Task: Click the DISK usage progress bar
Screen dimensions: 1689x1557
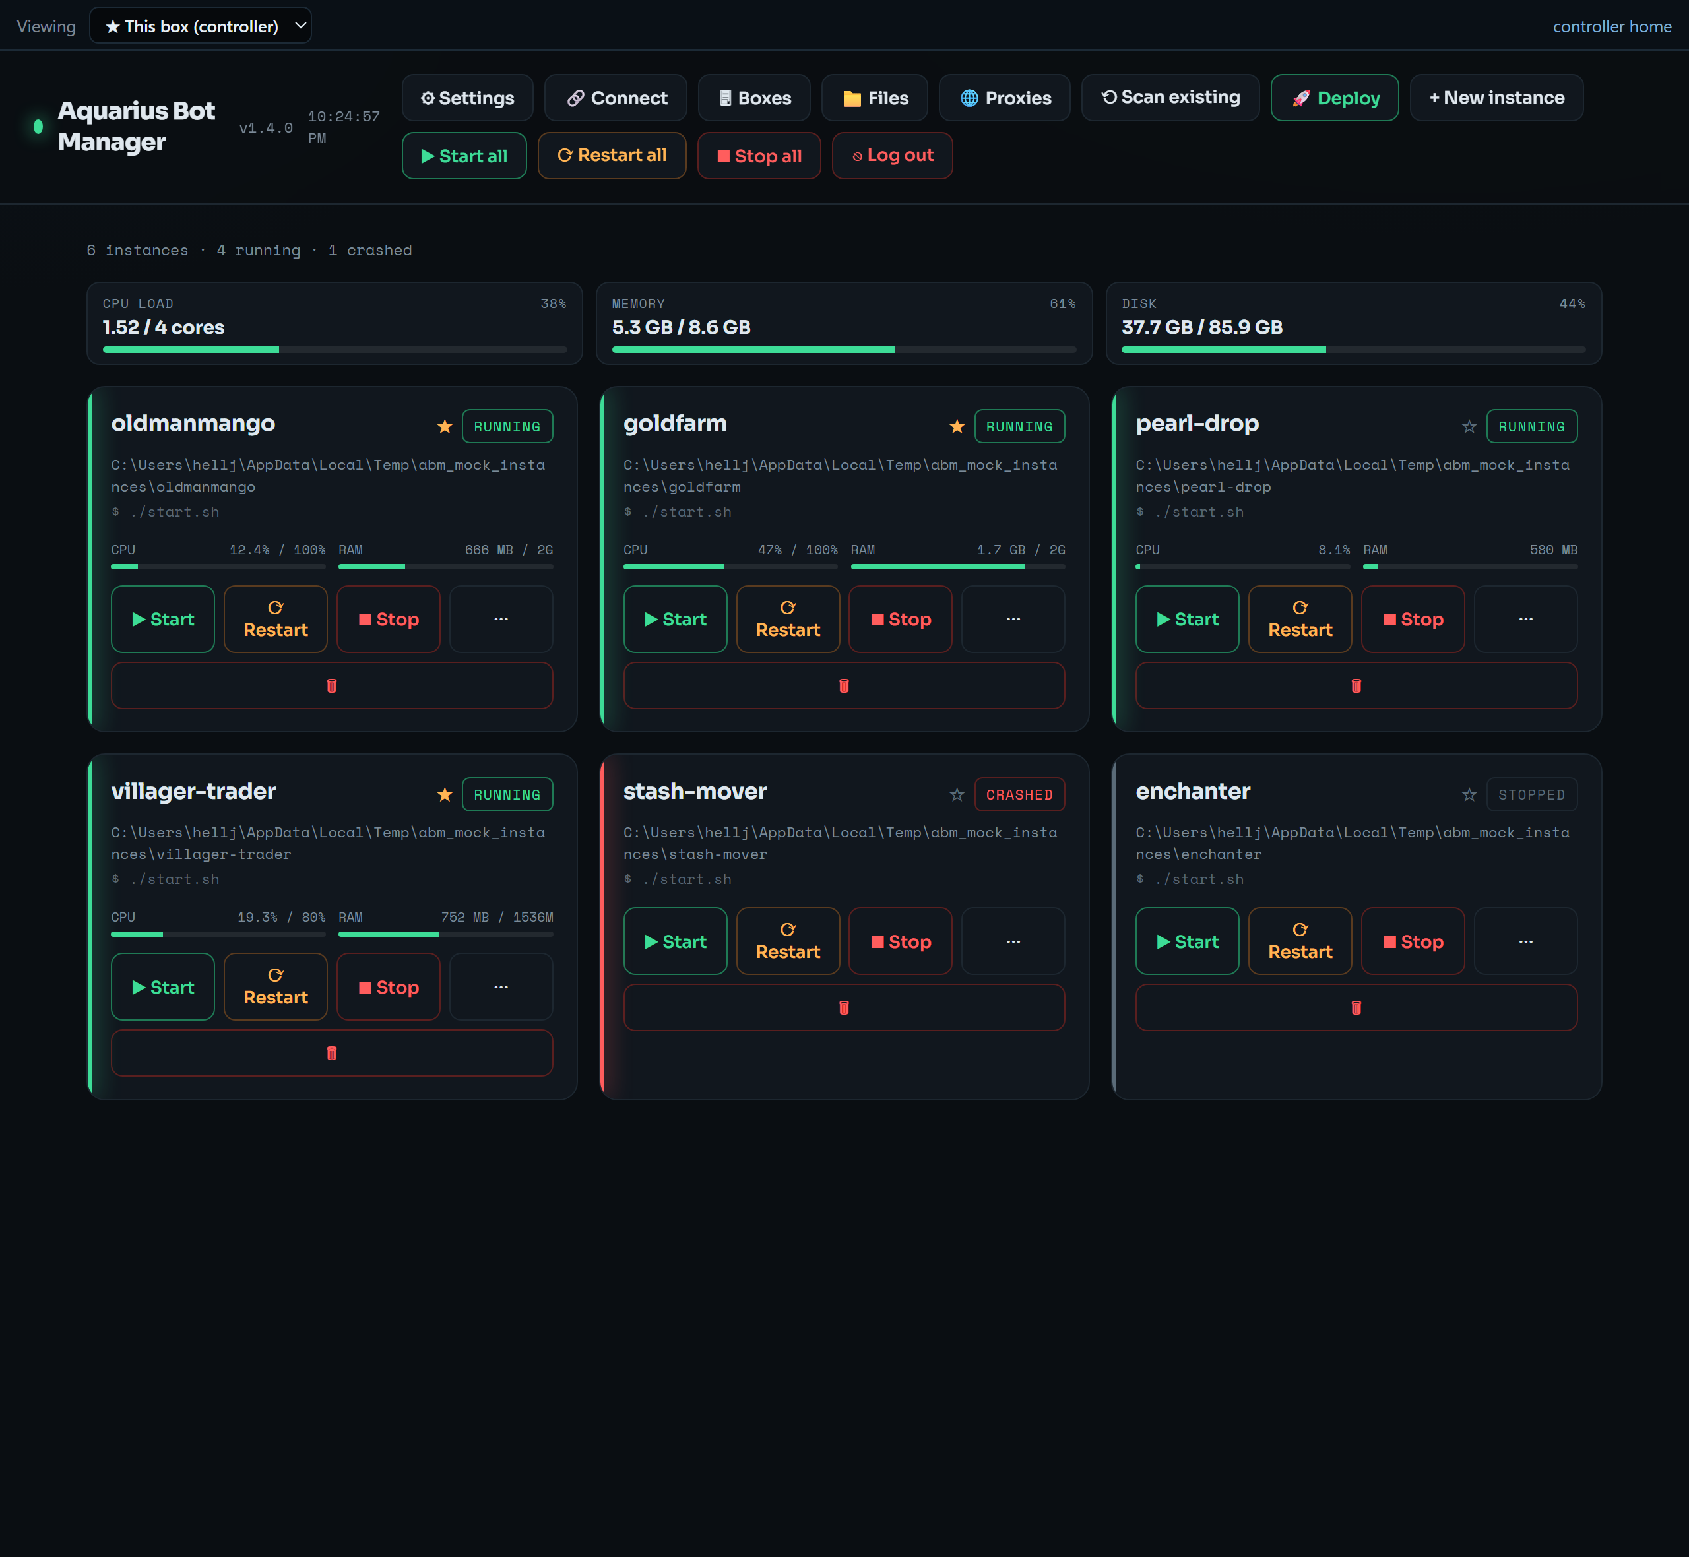Action: [x=1354, y=350]
